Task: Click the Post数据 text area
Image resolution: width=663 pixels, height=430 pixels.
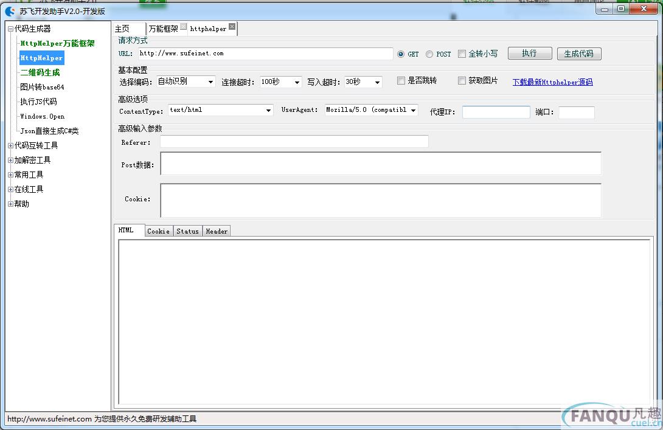Action: (381, 164)
